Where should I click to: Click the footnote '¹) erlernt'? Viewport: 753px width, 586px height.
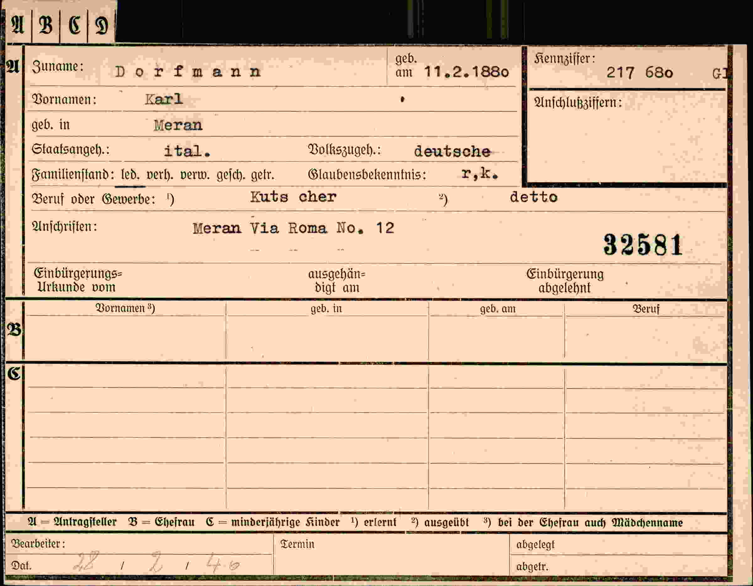pyautogui.click(x=374, y=522)
